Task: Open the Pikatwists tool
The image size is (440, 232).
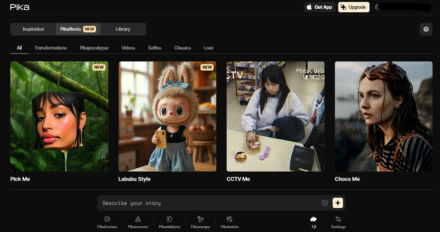Action: point(230,222)
